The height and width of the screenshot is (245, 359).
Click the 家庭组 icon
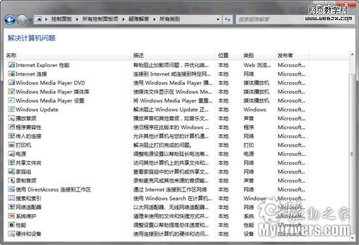click(12, 171)
